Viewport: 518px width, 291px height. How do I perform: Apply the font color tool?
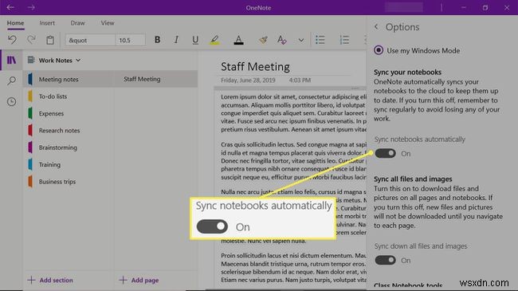[238, 40]
